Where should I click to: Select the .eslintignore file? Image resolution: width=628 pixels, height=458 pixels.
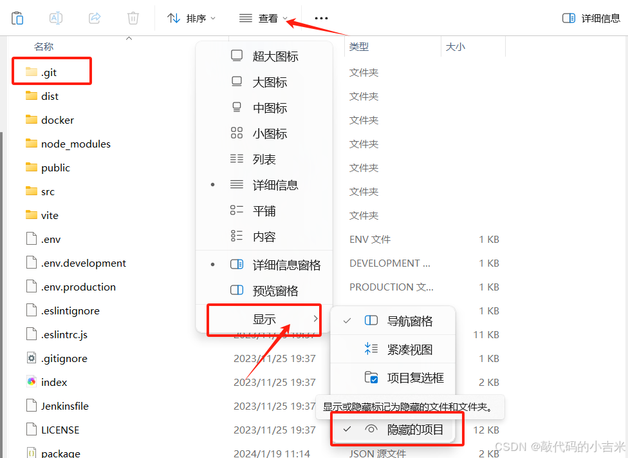point(62,311)
